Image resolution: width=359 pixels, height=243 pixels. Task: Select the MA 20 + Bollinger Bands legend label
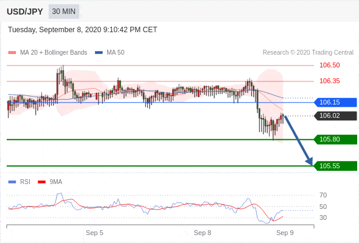pyautogui.click(x=54, y=53)
